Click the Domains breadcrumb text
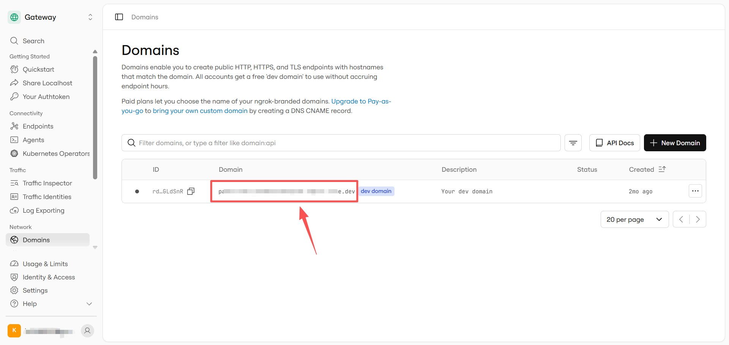This screenshot has width=729, height=345. pyautogui.click(x=145, y=17)
